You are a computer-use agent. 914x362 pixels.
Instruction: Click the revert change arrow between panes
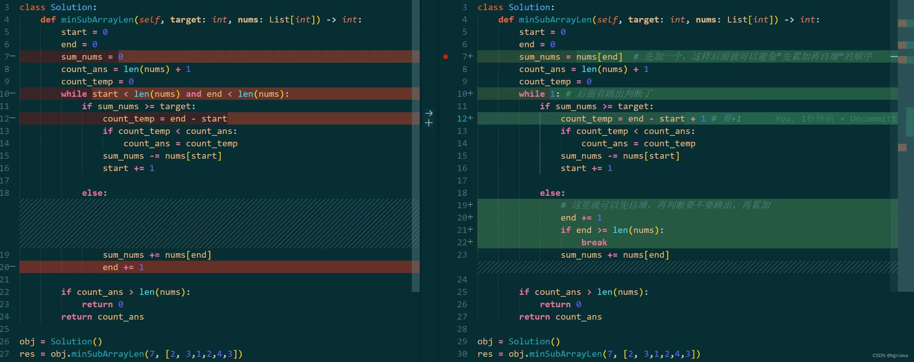(429, 113)
